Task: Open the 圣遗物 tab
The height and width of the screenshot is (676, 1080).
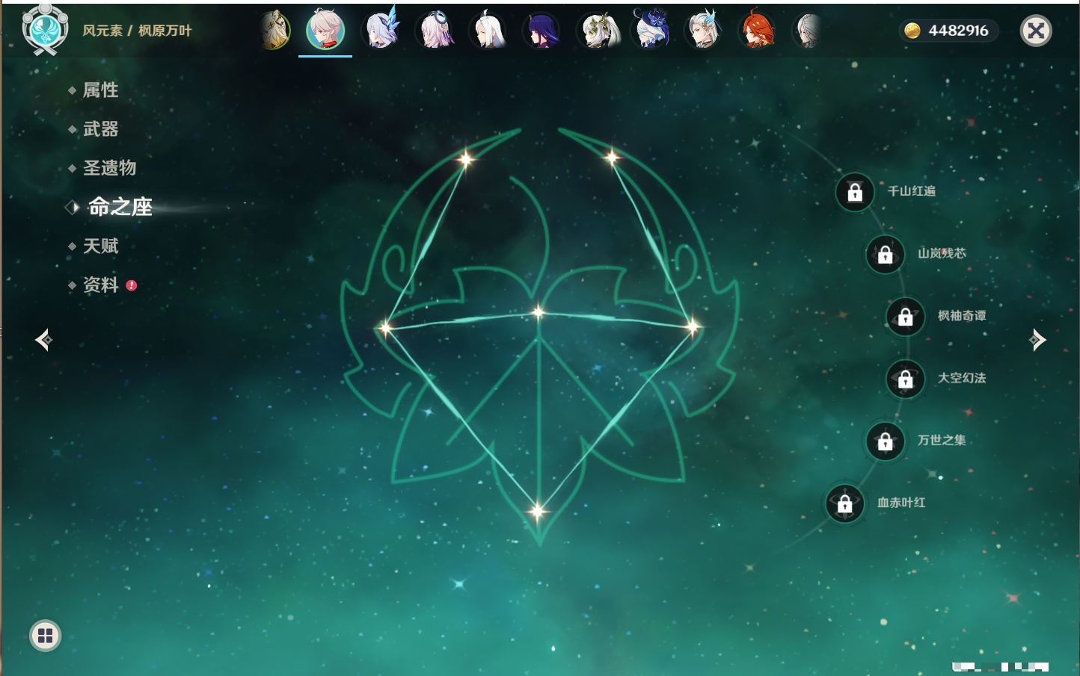Action: pos(109,168)
